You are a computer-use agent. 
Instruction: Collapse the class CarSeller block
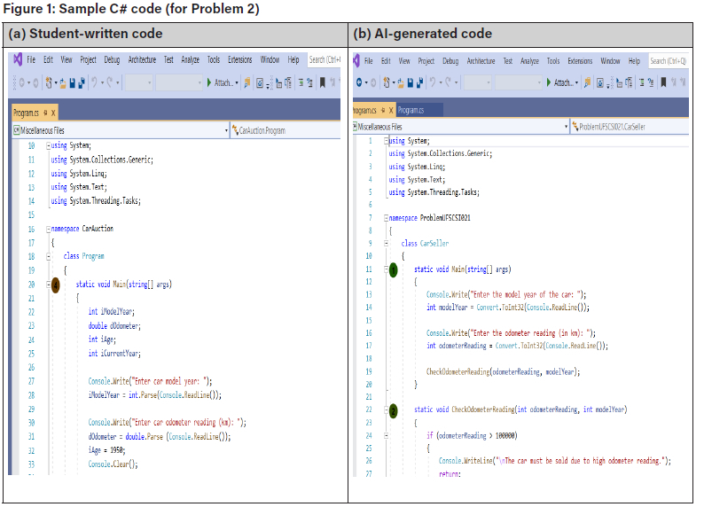[387, 243]
